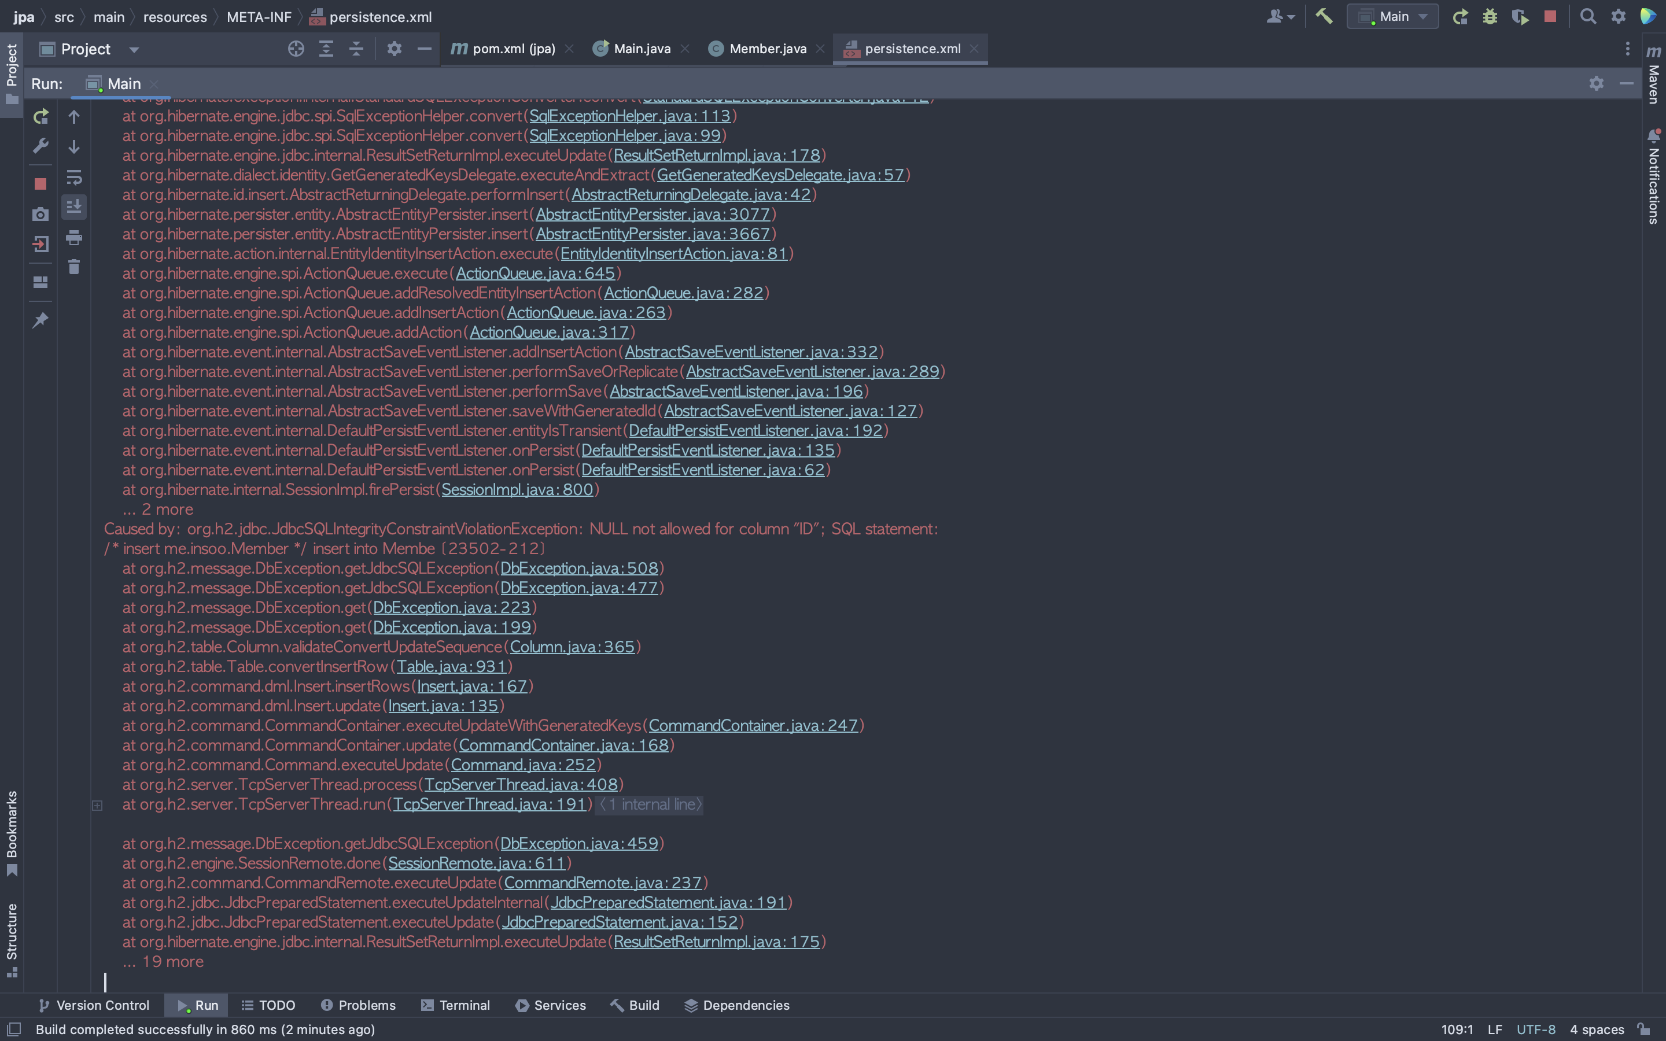
Task: Stop the process with the top toolbar red square
Action: tap(1550, 16)
